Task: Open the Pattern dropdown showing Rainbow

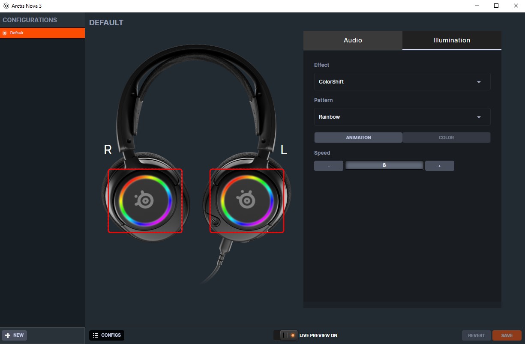Action: tap(402, 117)
